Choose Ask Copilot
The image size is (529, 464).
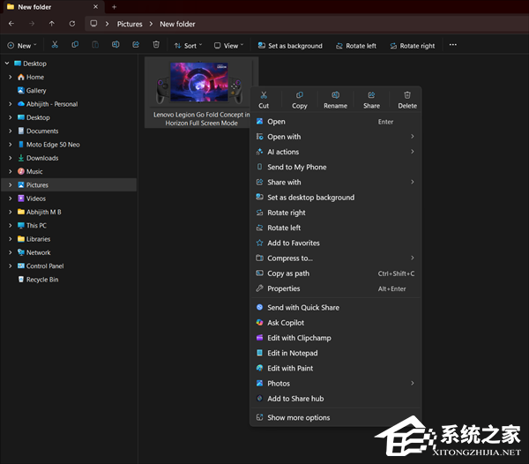(x=335, y=323)
